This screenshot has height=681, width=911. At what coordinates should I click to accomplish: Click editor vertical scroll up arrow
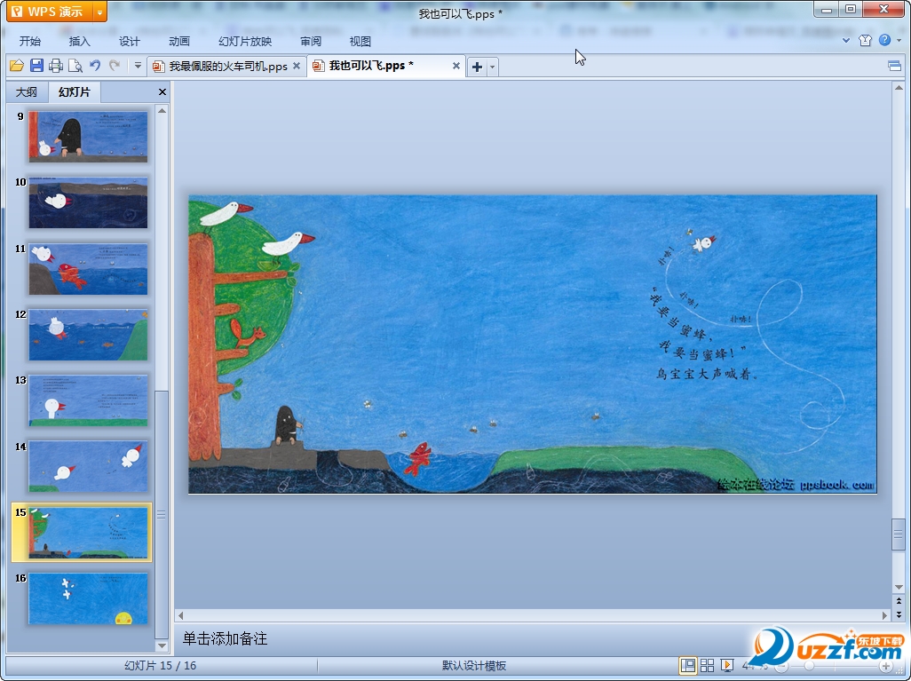[x=899, y=88]
